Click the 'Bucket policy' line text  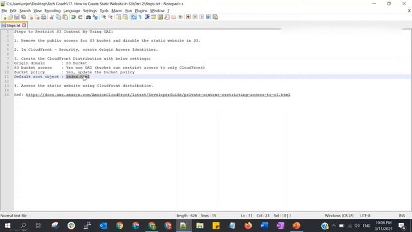[75, 72]
